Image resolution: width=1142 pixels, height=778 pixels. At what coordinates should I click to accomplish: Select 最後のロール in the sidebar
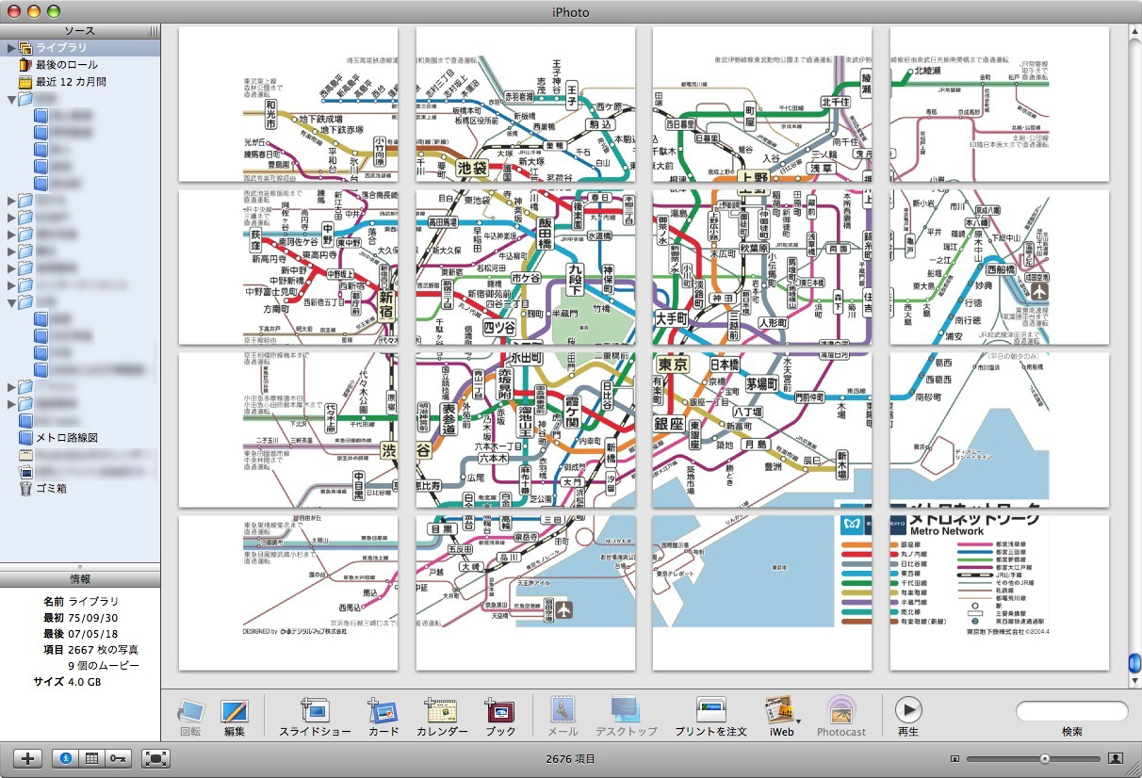80,65
